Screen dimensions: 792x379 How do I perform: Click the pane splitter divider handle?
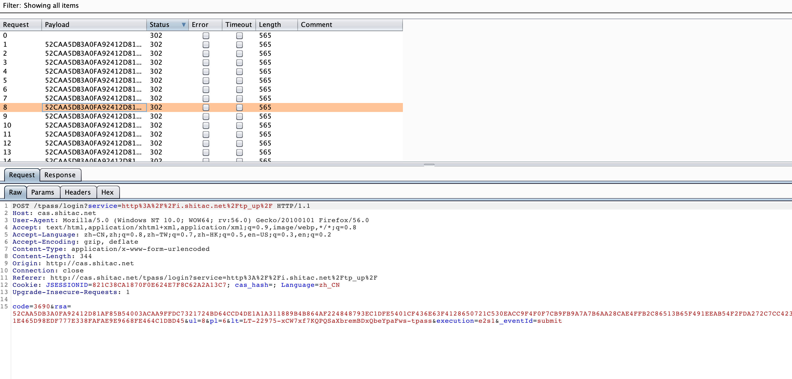[x=429, y=165]
